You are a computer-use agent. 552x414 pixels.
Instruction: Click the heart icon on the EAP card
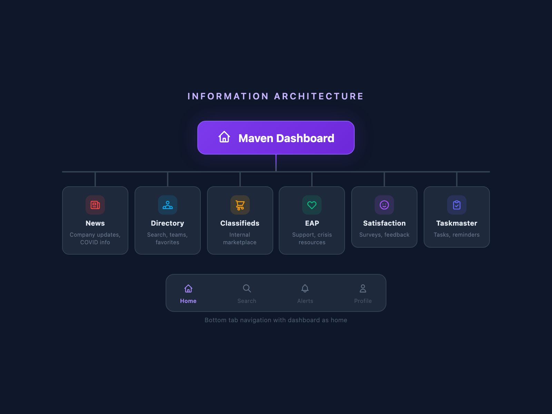coord(312,205)
